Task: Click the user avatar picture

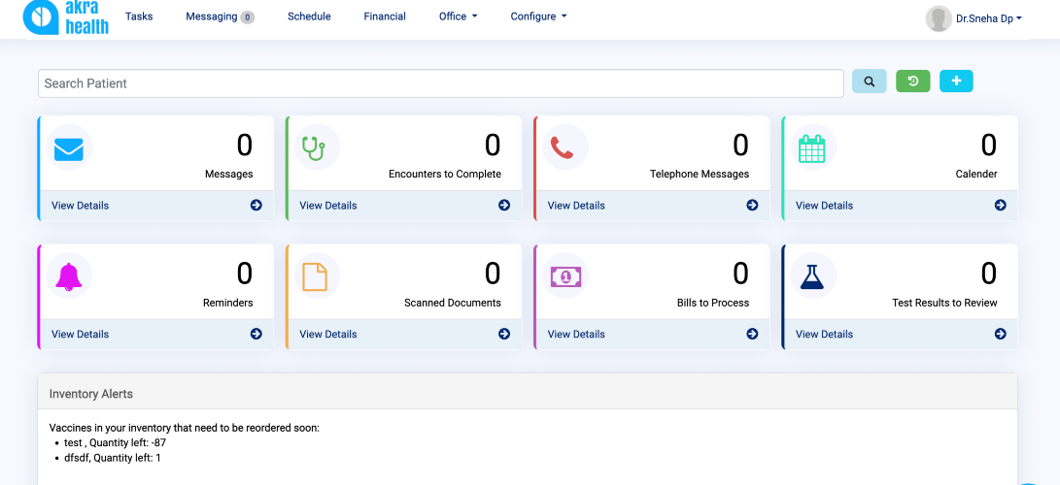Action: 939,18
